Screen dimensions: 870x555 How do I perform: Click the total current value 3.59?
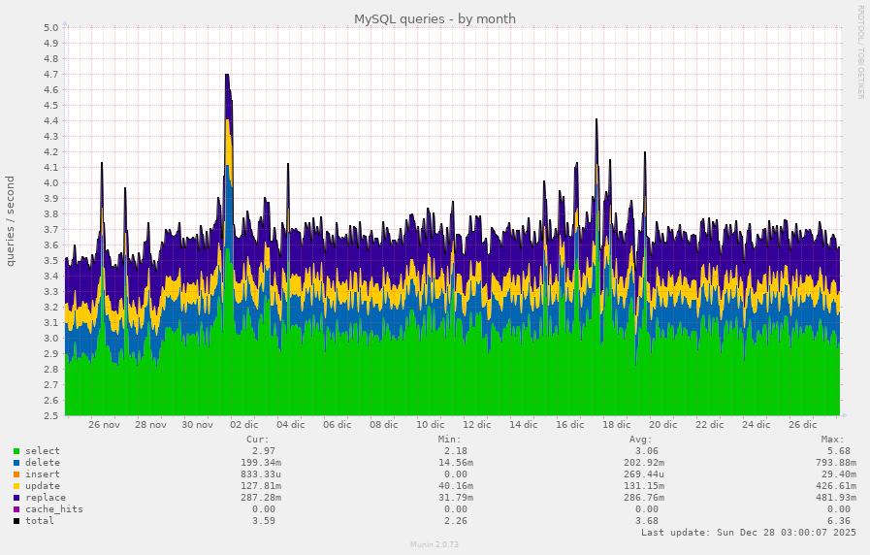(264, 521)
